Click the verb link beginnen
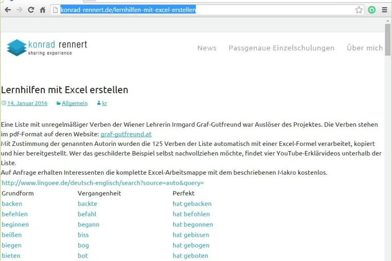 pyautogui.click(x=15, y=225)
